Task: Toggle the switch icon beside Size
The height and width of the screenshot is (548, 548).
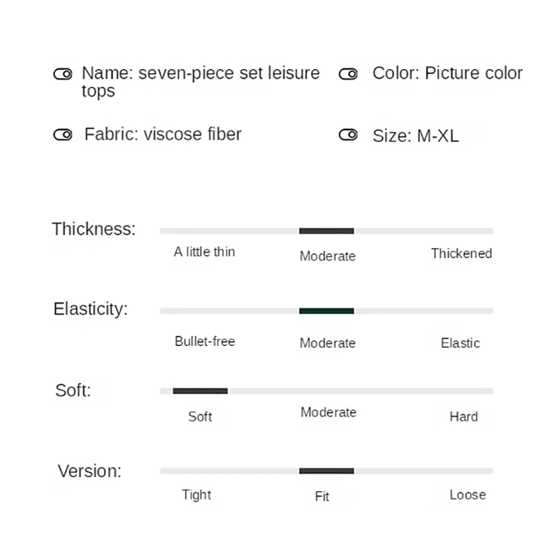Action: pyautogui.click(x=349, y=135)
